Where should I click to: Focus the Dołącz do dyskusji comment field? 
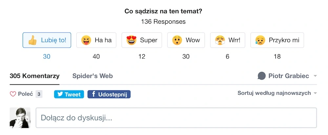(176, 118)
